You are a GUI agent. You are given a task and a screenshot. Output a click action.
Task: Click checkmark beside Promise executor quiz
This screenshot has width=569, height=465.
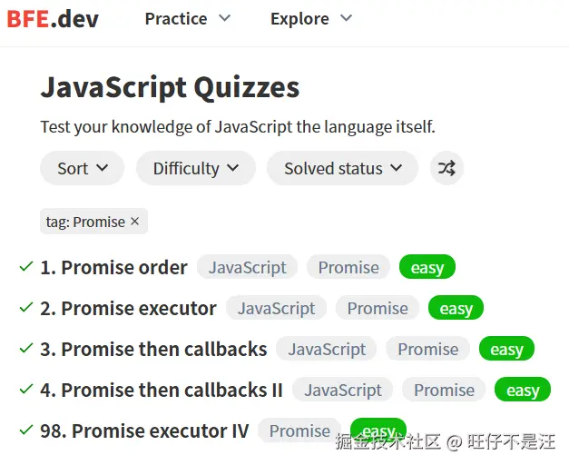pos(26,308)
